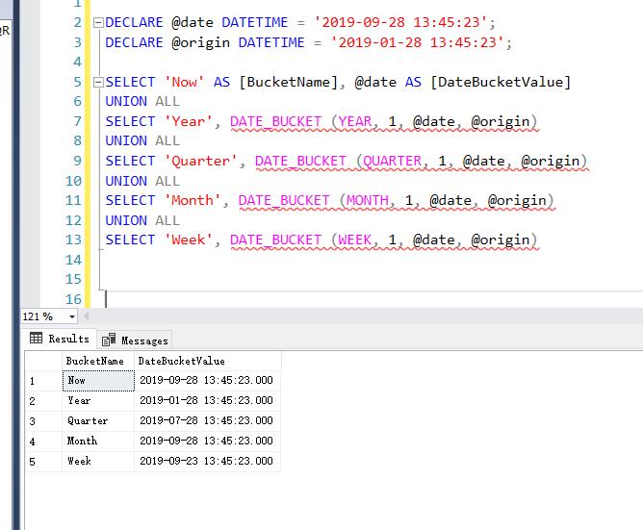Select the BucketName column header
Image resolution: width=643 pixels, height=530 pixels.
98,361
